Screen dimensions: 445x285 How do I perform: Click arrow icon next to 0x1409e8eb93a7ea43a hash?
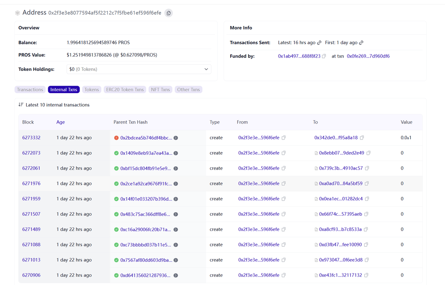176,153
